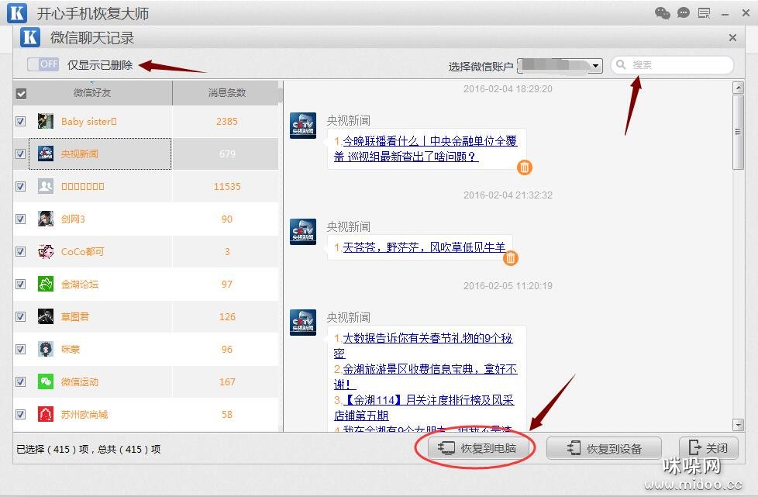
Task: Click message count 2385
Action: [x=227, y=122]
